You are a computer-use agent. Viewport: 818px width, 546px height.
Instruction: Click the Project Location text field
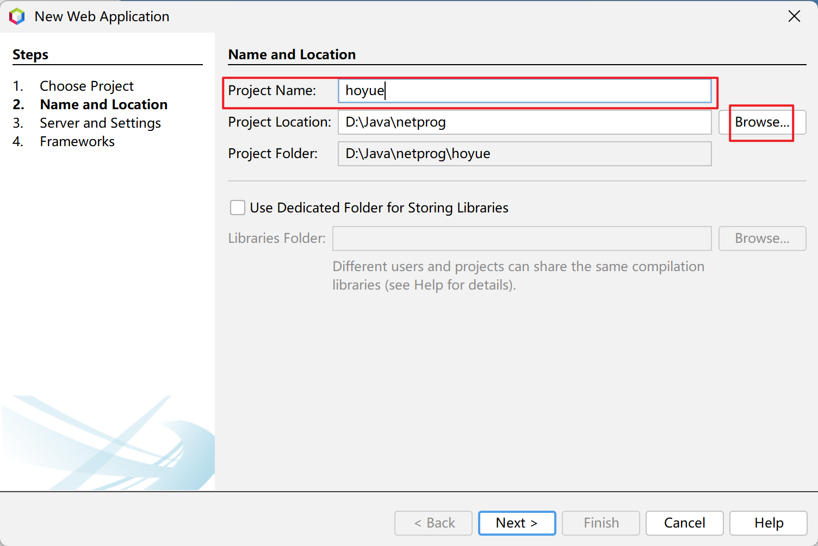[525, 122]
